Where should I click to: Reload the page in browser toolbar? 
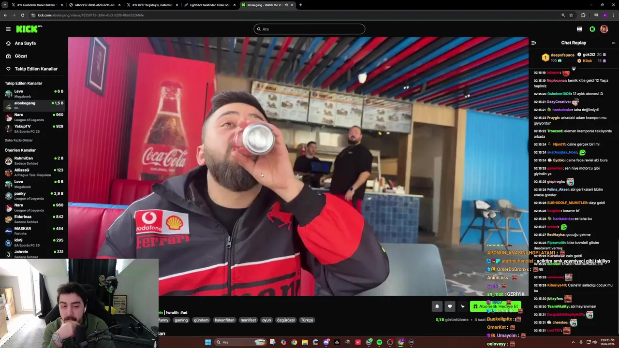click(x=22, y=15)
